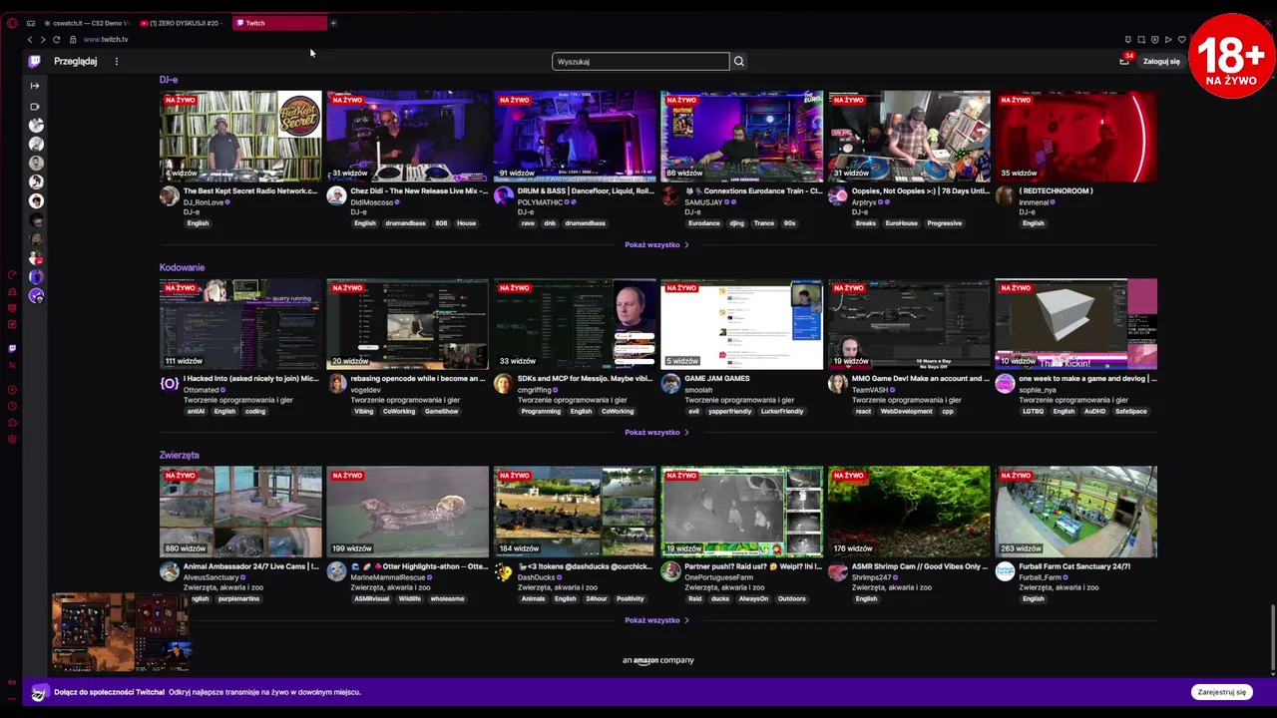Viewport: 1277px width, 718px height.
Task: Open the ASMR Shrimp Cam stream thumbnail
Action: [909, 512]
